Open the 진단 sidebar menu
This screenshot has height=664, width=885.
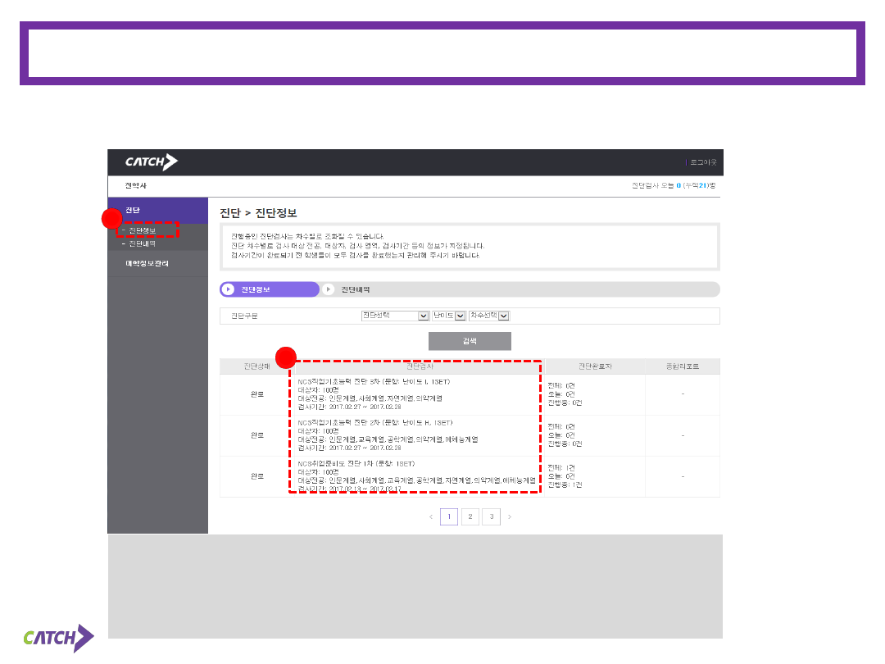point(133,211)
